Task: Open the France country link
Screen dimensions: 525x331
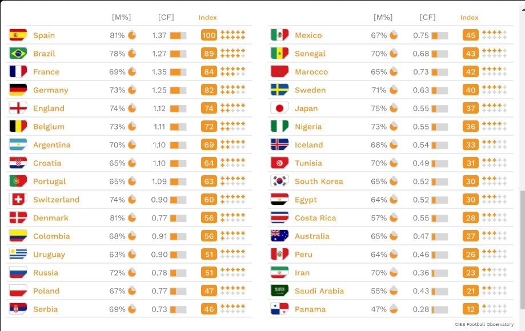Action: coord(46,72)
